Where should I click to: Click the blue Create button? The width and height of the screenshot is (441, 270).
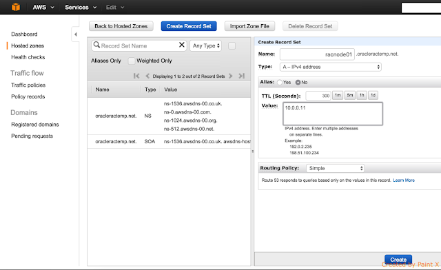click(398, 260)
